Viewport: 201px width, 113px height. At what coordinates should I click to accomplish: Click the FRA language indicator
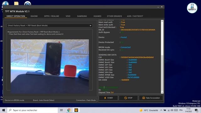pos(181,110)
